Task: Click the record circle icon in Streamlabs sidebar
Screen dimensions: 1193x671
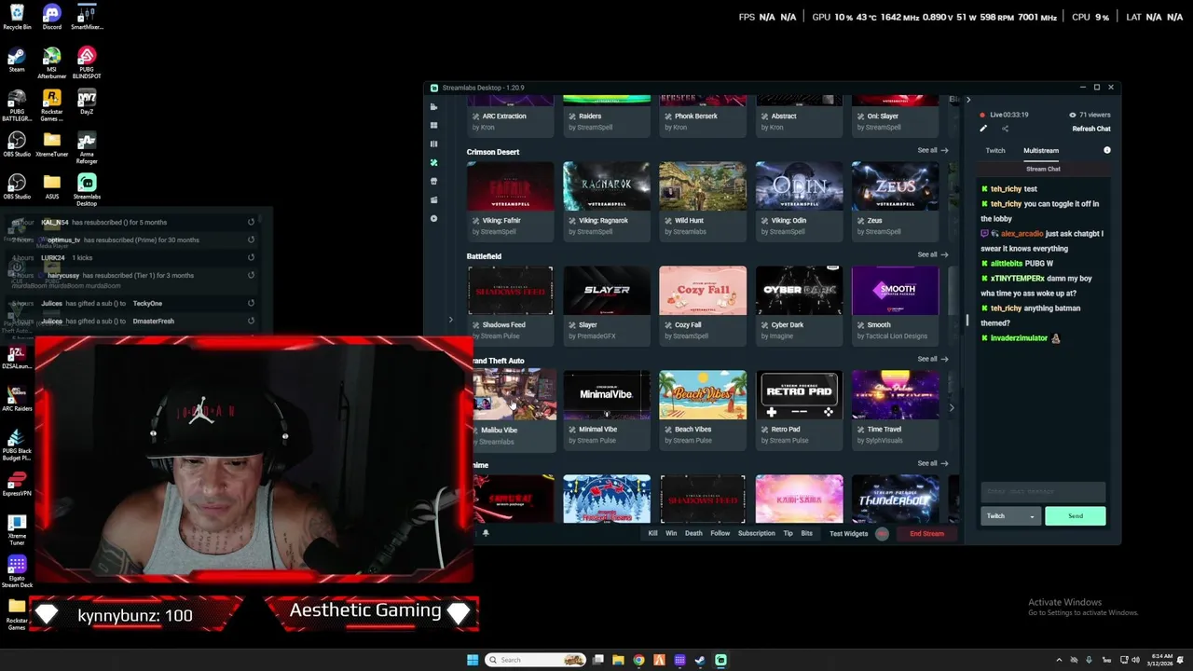Action: pos(433,218)
